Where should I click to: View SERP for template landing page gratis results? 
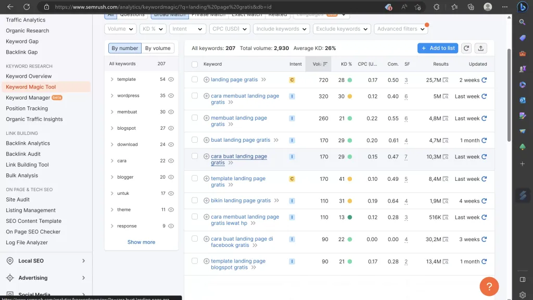446,179
